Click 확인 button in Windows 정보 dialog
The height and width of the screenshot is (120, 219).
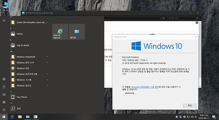[x=190, y=105]
